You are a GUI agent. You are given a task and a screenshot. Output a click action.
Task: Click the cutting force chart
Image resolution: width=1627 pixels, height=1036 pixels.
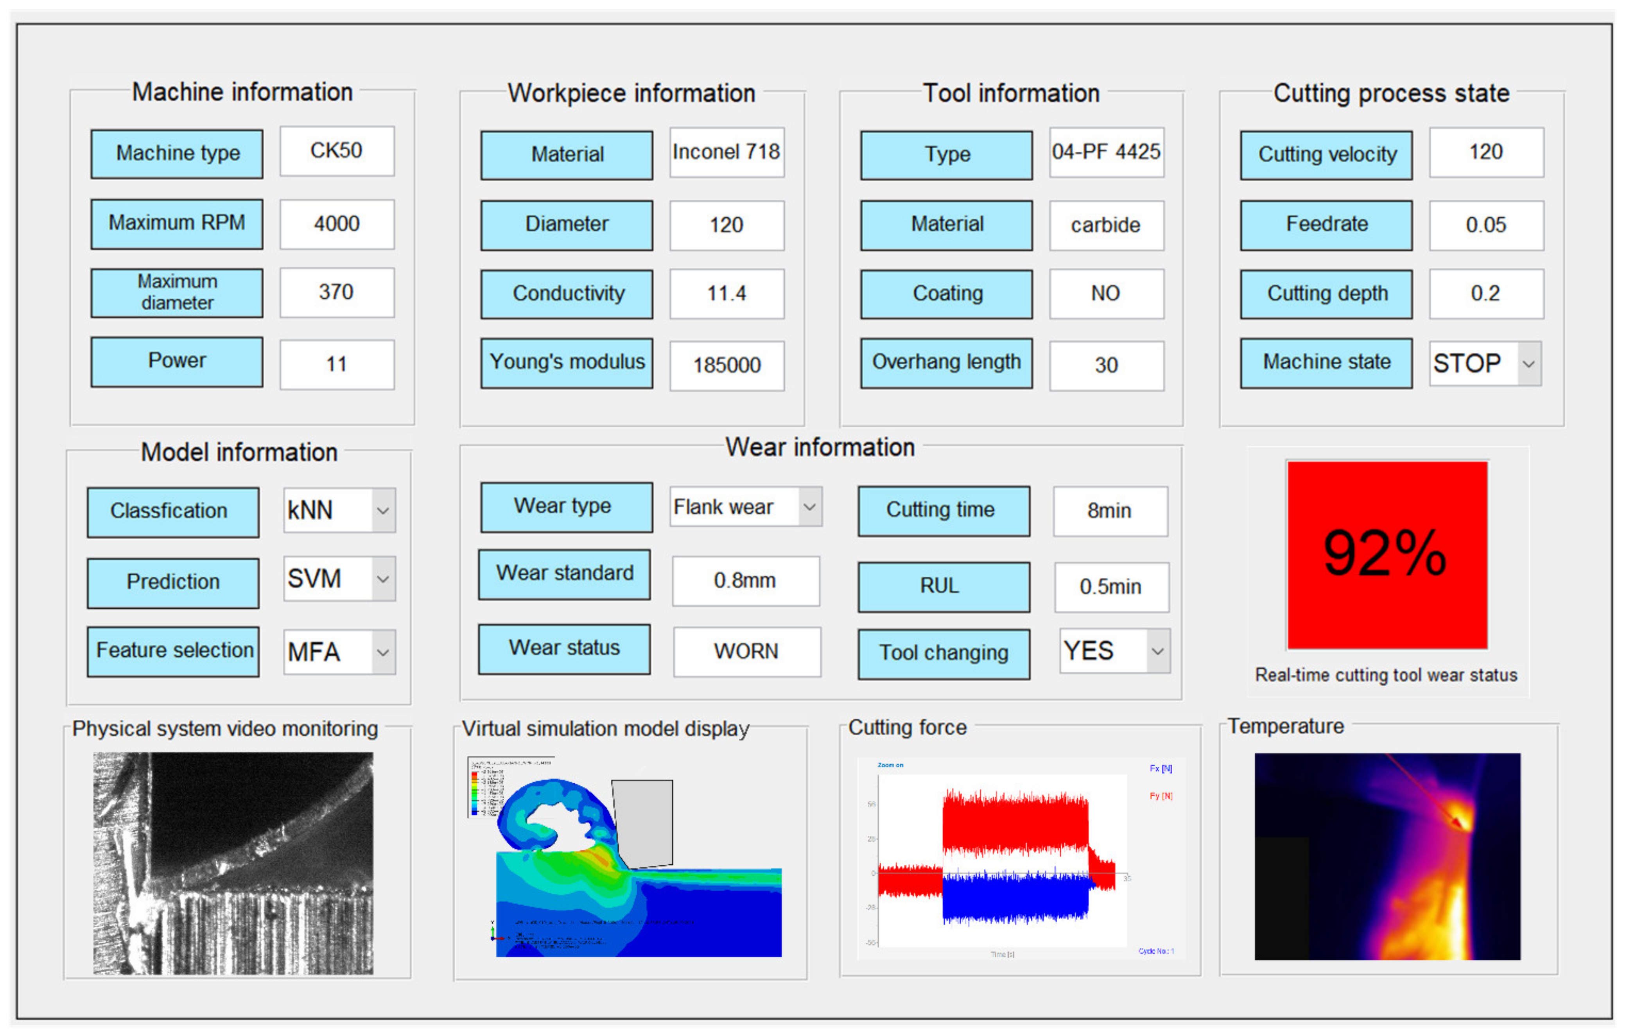(x=1020, y=858)
